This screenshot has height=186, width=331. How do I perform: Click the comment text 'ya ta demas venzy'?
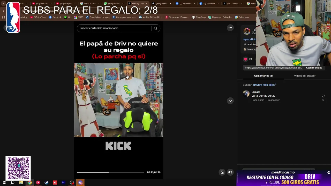(x=263, y=96)
